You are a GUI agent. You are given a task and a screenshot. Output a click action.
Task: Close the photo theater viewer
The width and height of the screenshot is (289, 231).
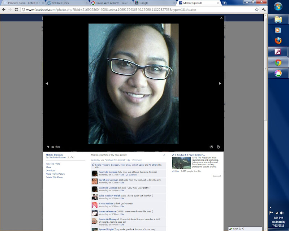tap(221, 18)
